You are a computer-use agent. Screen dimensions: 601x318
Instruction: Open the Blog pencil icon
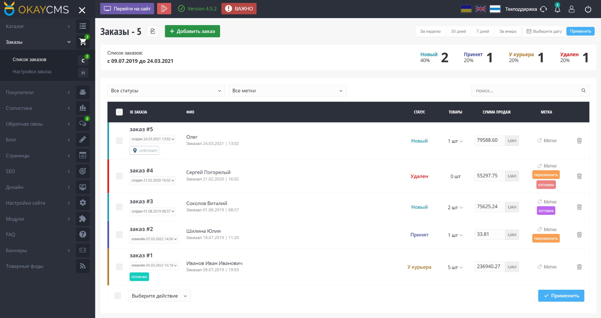(x=83, y=139)
